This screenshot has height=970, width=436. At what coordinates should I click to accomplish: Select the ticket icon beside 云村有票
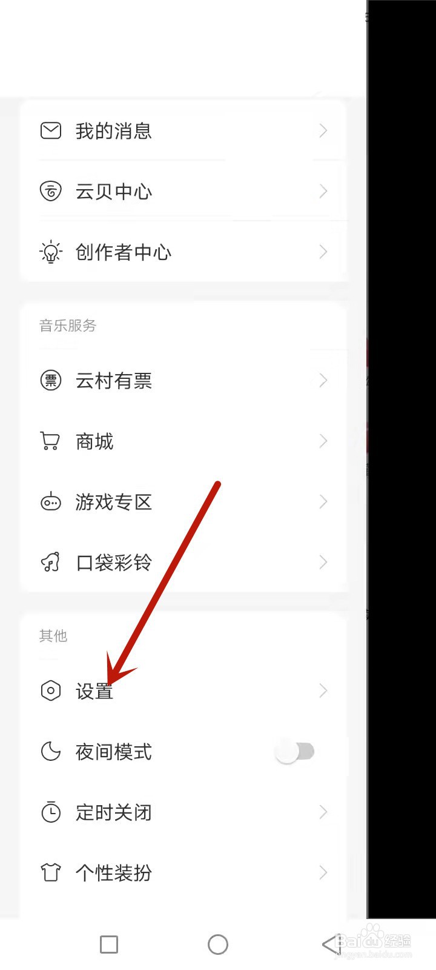pyautogui.click(x=50, y=381)
